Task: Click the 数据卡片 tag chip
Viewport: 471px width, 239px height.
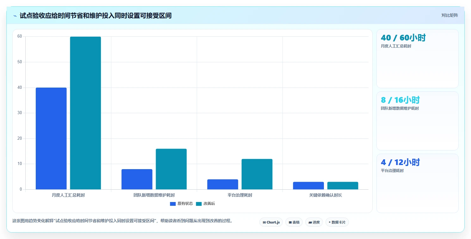Action: point(337,222)
